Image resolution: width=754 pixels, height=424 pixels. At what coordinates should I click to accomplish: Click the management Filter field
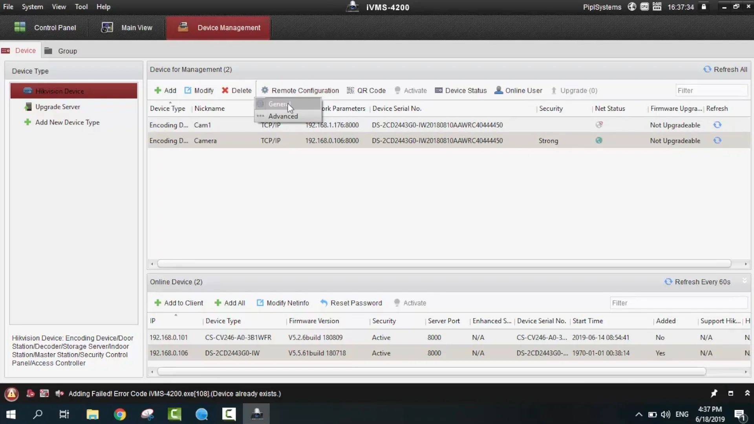711,90
